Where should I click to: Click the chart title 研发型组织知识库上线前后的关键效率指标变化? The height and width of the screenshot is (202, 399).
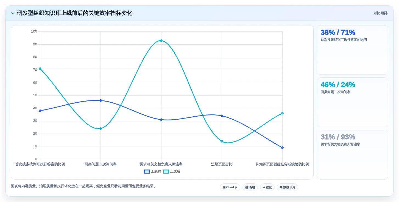pyautogui.click(x=75, y=13)
